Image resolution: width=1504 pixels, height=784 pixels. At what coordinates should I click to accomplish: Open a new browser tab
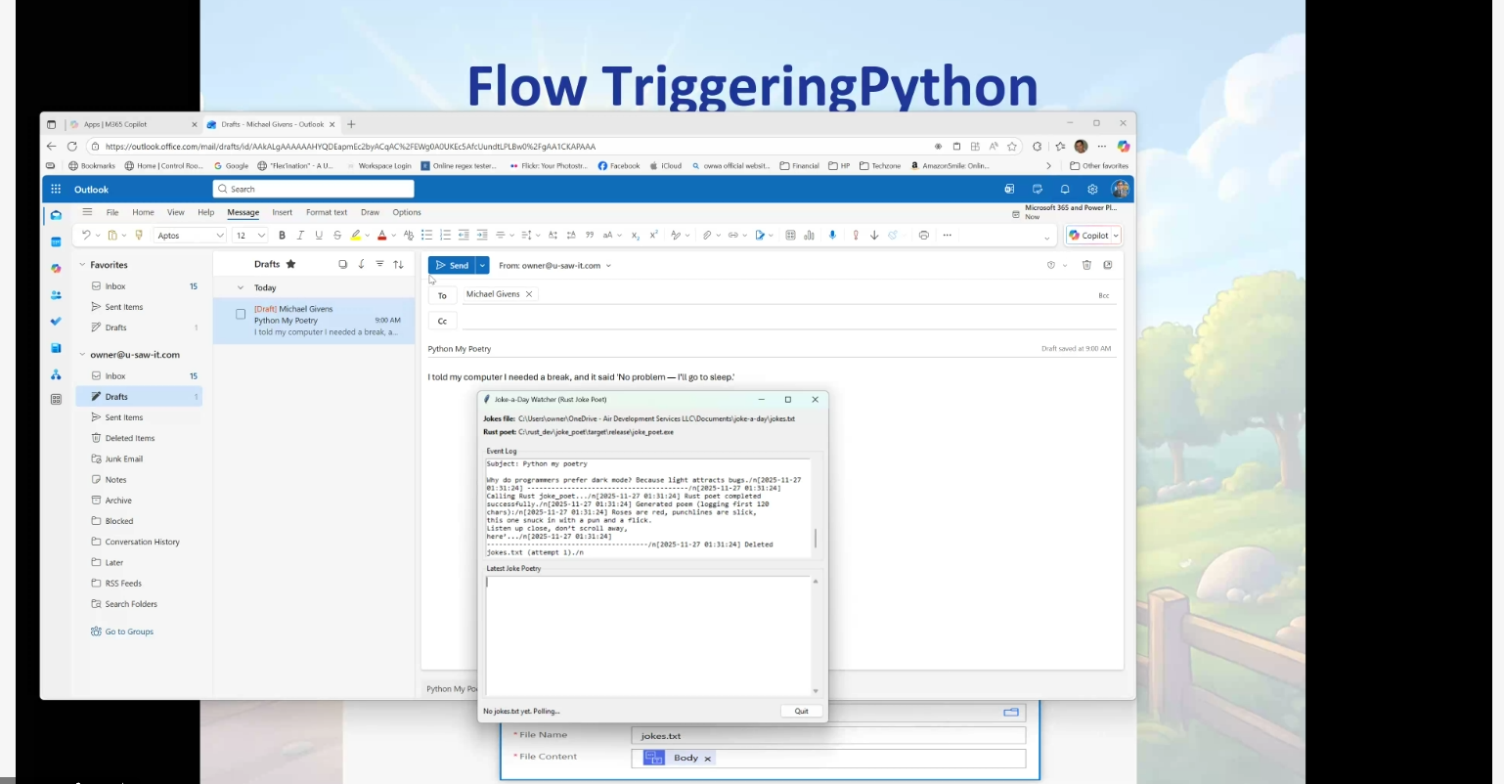(351, 124)
